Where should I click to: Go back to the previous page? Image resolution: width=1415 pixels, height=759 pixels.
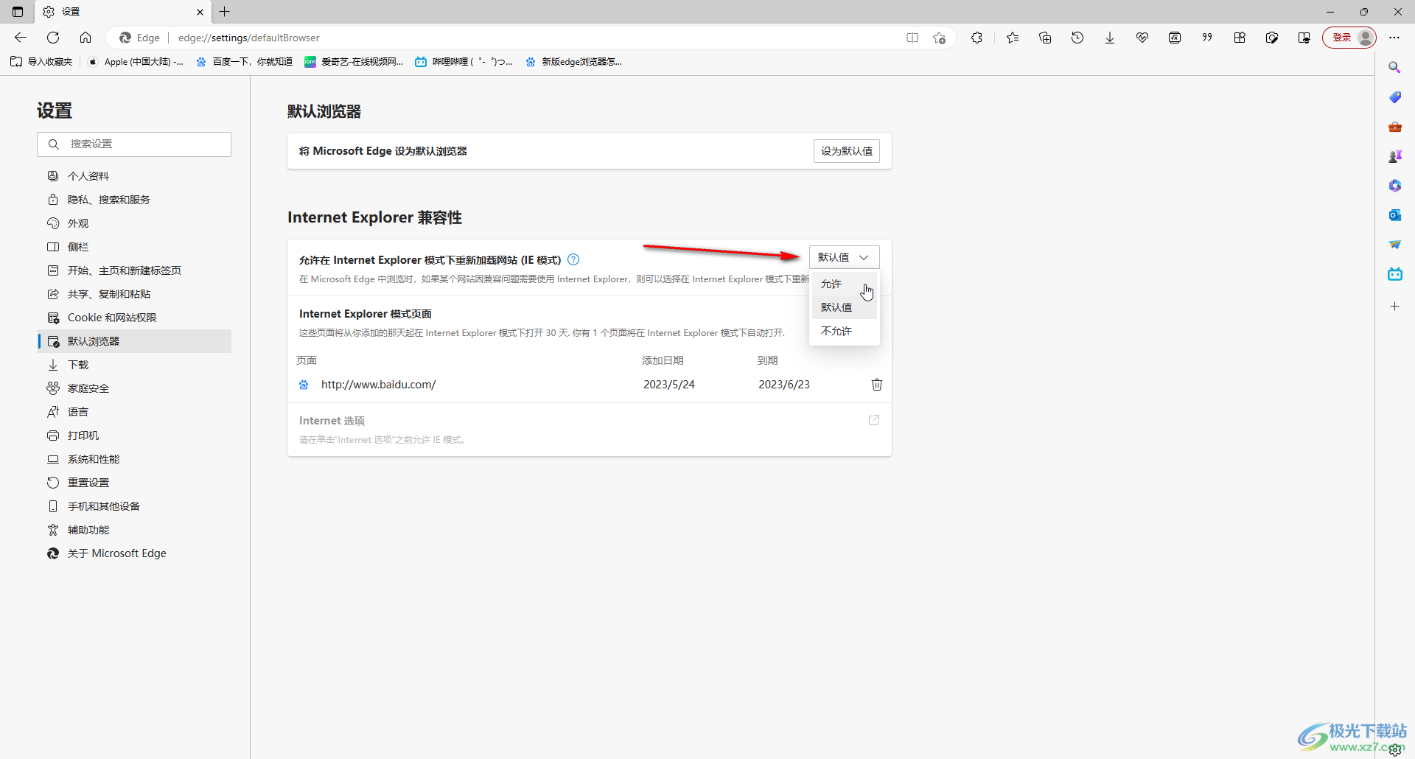pyautogui.click(x=21, y=38)
